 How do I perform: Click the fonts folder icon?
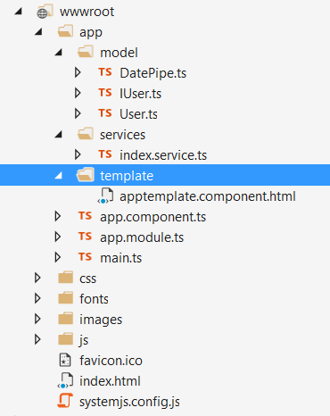coord(66,298)
